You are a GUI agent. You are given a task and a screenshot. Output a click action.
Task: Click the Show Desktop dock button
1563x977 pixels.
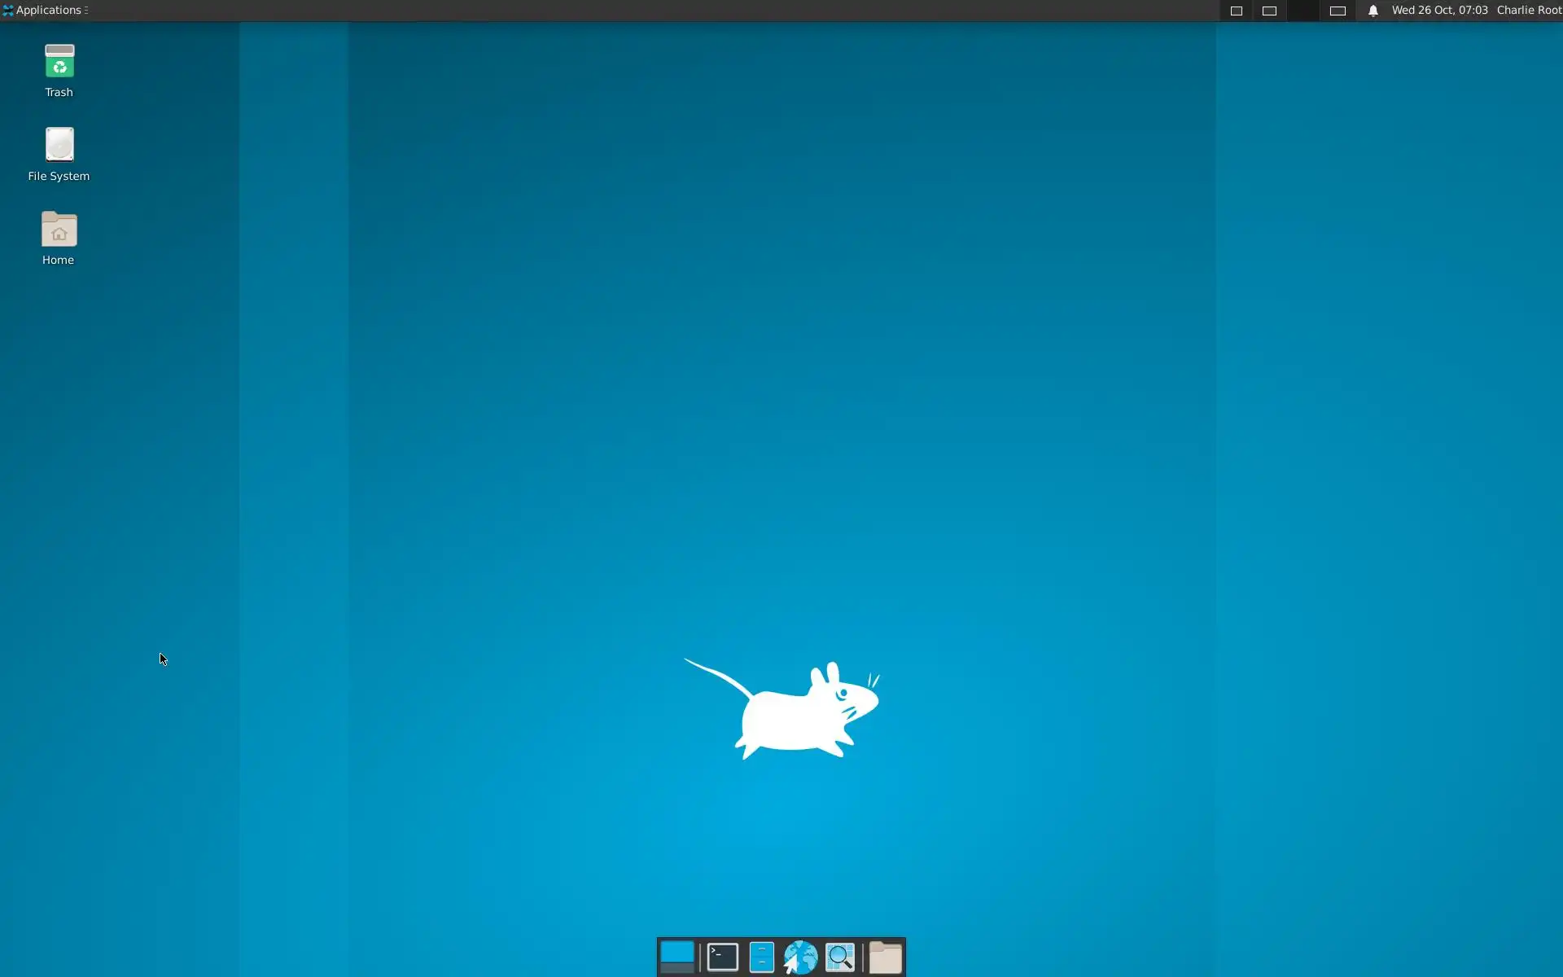[676, 957]
